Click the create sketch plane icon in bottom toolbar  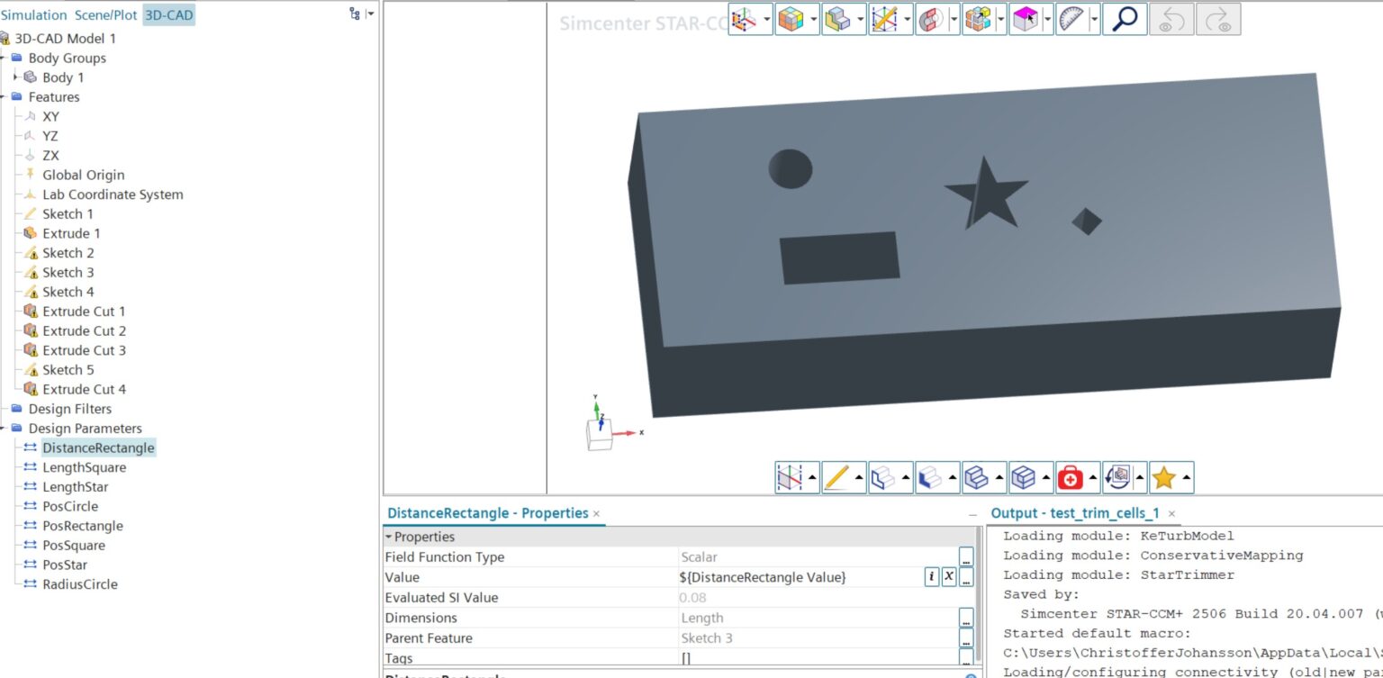tap(790, 477)
